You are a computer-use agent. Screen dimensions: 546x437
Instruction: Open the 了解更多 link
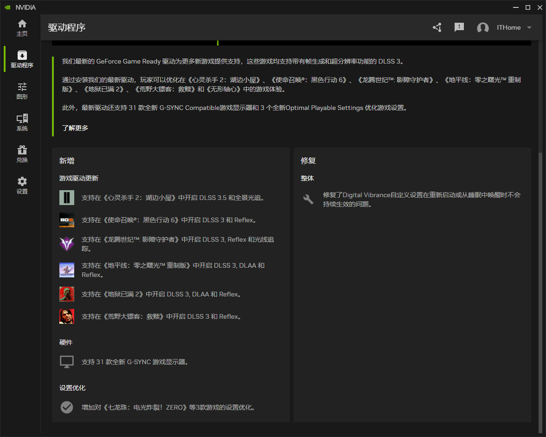(x=74, y=128)
